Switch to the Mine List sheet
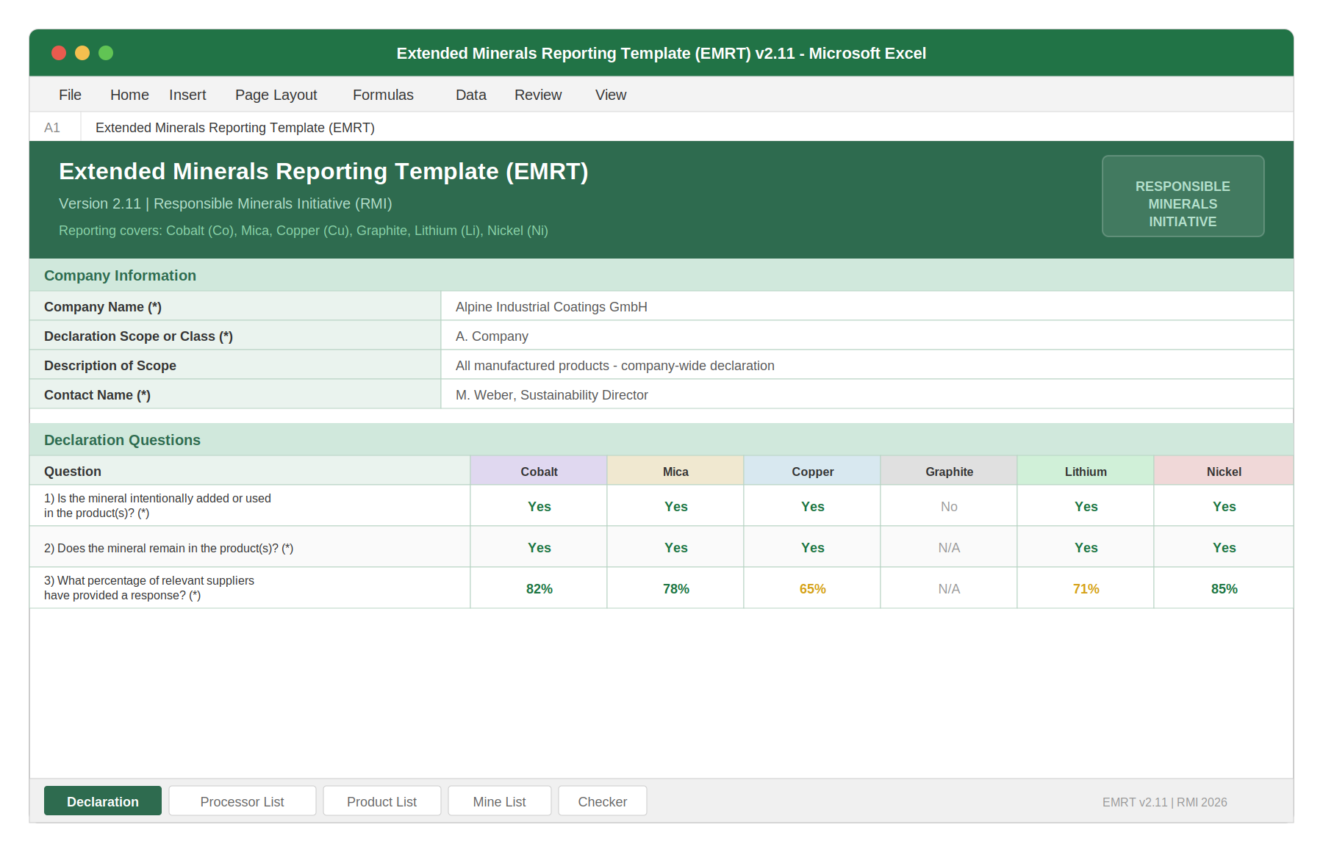This screenshot has width=1323, height=852. pyautogui.click(x=499, y=801)
